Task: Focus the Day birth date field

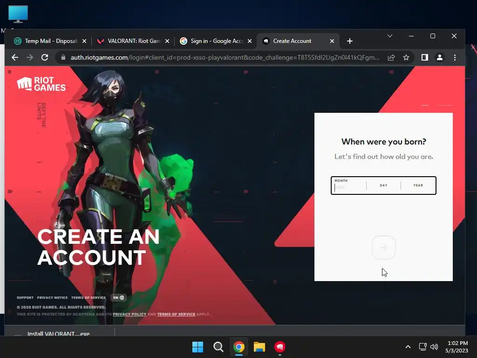Action: point(384,186)
